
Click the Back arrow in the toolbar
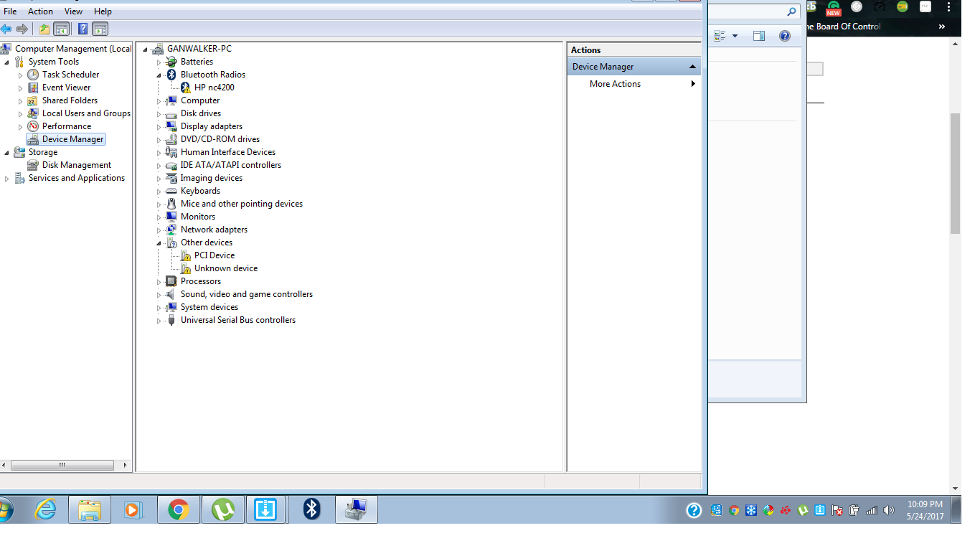6,29
